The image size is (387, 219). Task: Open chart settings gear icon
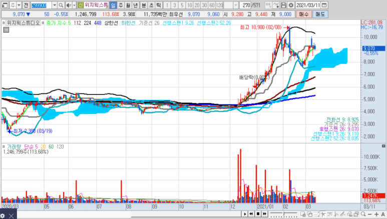point(291,5)
